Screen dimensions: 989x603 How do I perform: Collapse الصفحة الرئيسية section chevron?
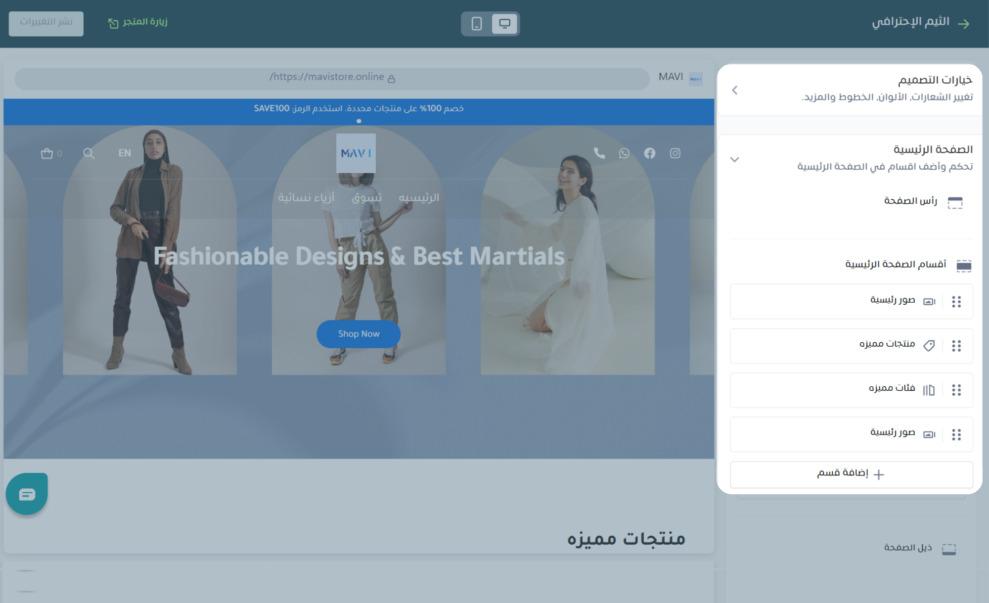coord(735,159)
